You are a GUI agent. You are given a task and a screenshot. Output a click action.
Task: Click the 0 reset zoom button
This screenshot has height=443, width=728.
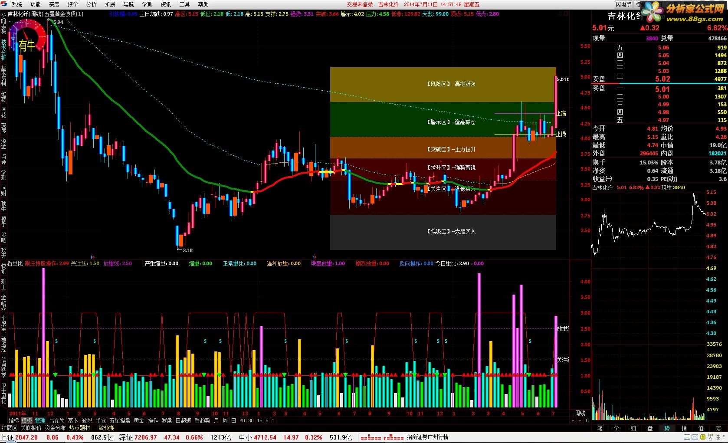[587, 420]
